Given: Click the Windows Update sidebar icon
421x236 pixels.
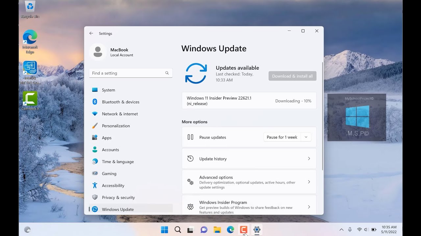Looking at the screenshot, I should [x=95, y=209].
